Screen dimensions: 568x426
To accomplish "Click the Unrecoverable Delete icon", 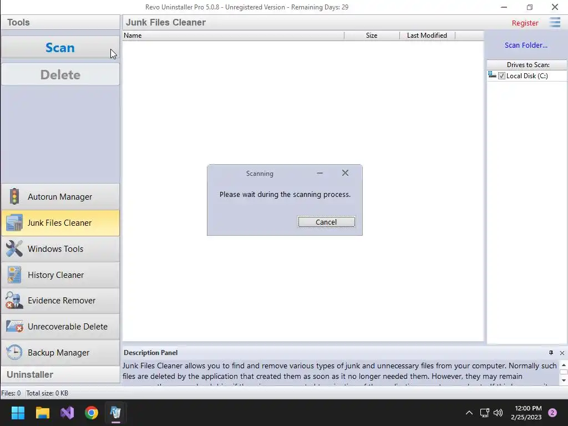I will (14, 326).
